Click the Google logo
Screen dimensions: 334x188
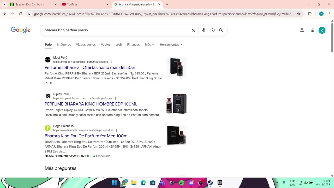click(21, 30)
